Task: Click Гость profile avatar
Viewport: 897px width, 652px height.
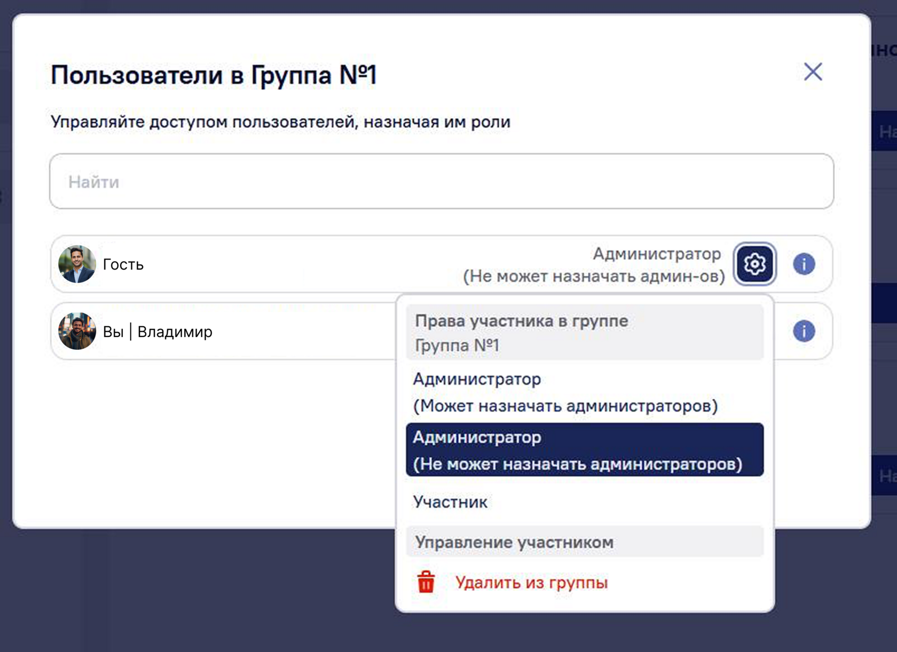Action: point(77,264)
